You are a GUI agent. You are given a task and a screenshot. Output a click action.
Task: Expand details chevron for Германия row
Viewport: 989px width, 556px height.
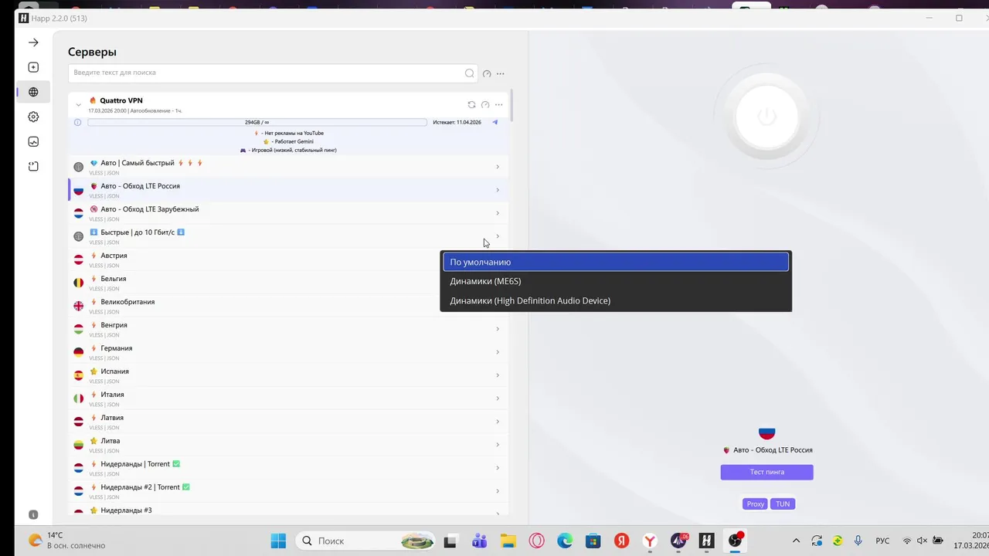[498, 352]
